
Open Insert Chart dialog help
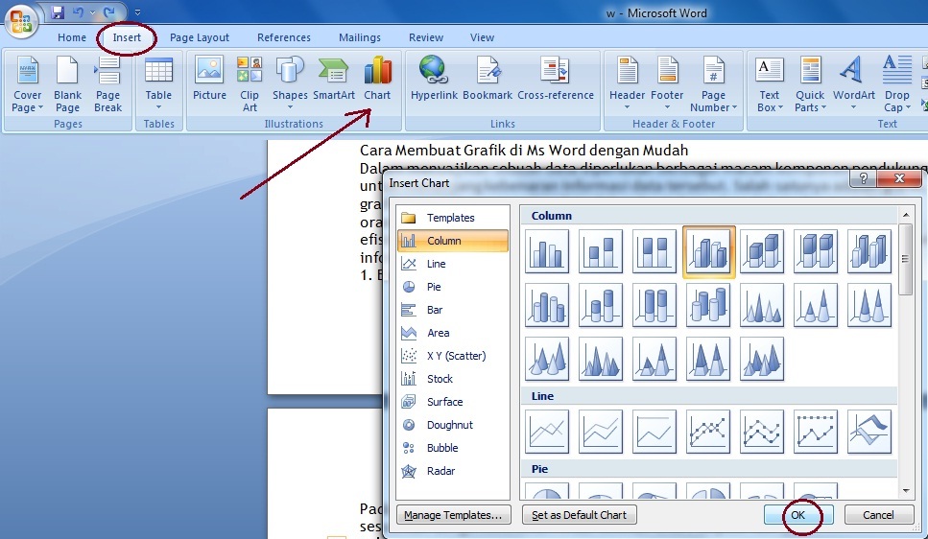[864, 178]
